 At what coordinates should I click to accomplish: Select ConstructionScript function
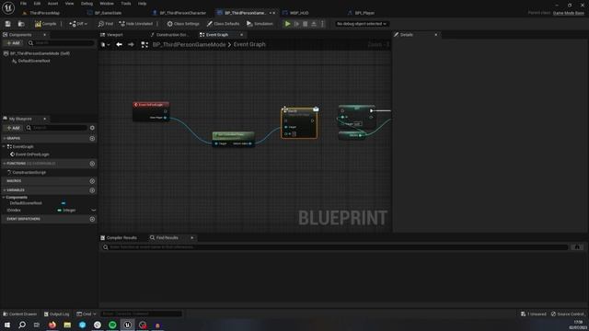coord(29,173)
